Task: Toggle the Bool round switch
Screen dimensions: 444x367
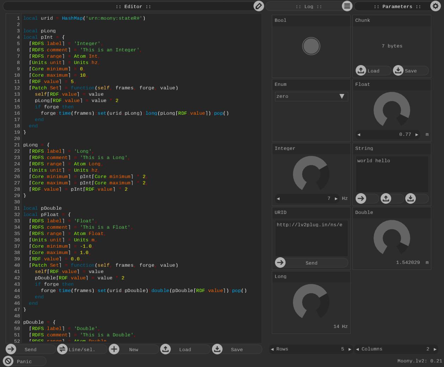Action: point(311,46)
